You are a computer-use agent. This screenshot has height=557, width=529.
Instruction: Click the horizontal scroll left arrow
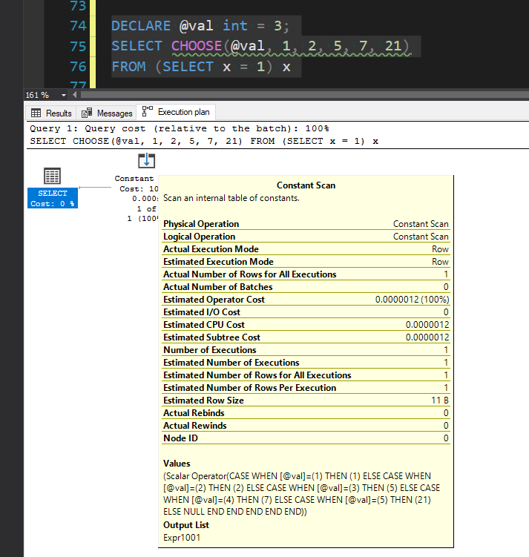pos(74,95)
